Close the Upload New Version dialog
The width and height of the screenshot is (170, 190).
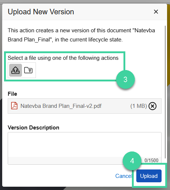click(156, 12)
